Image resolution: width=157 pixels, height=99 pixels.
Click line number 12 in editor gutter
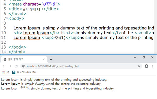[3, 42]
